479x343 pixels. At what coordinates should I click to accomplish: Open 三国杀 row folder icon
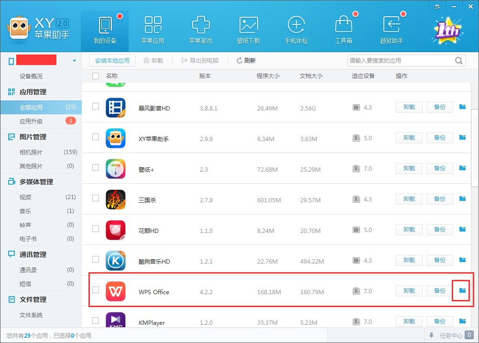pos(462,199)
